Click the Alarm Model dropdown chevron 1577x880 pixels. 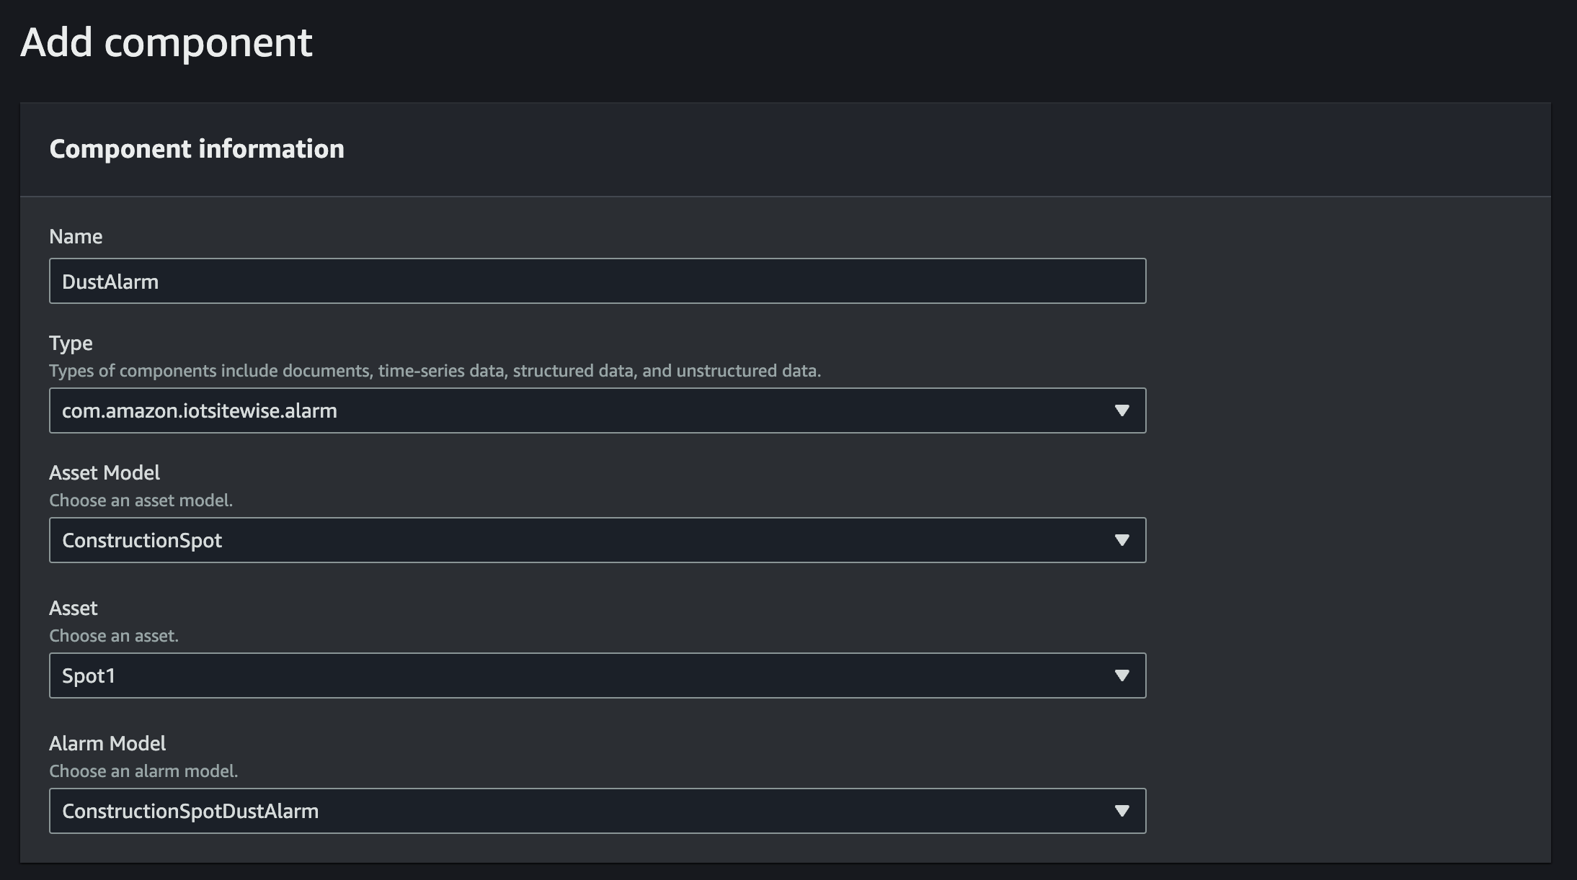(1122, 810)
